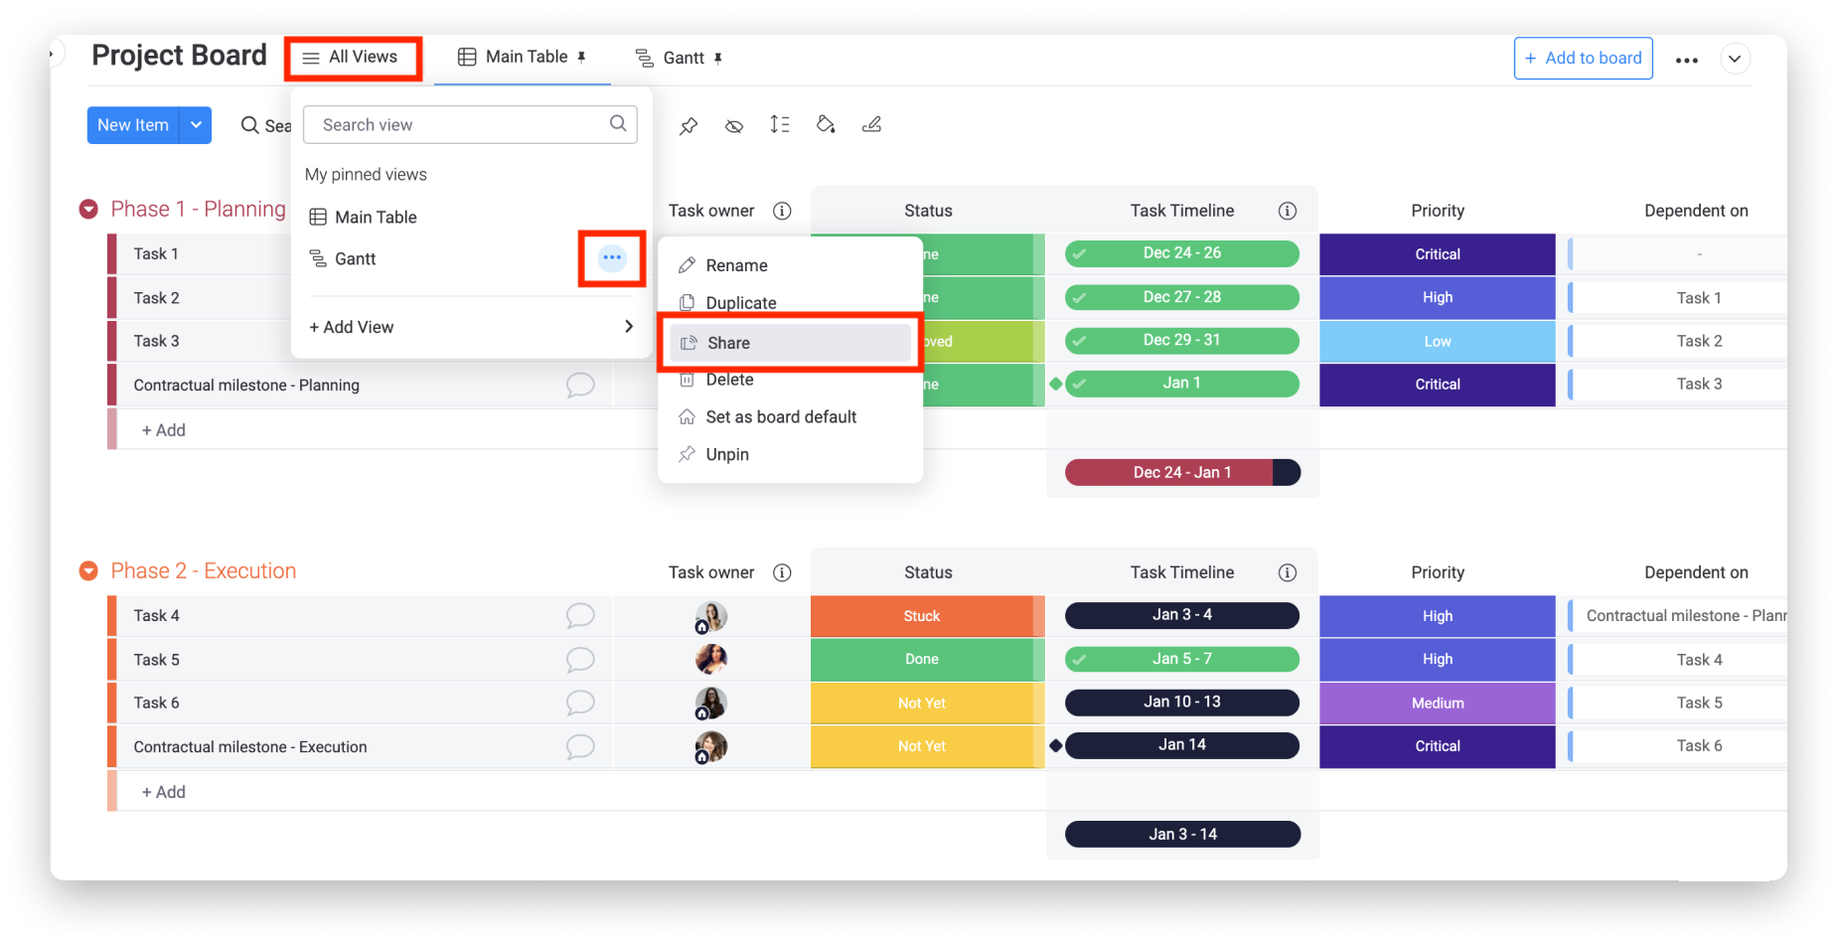
Task: Choose Share from context menu
Action: click(x=791, y=343)
